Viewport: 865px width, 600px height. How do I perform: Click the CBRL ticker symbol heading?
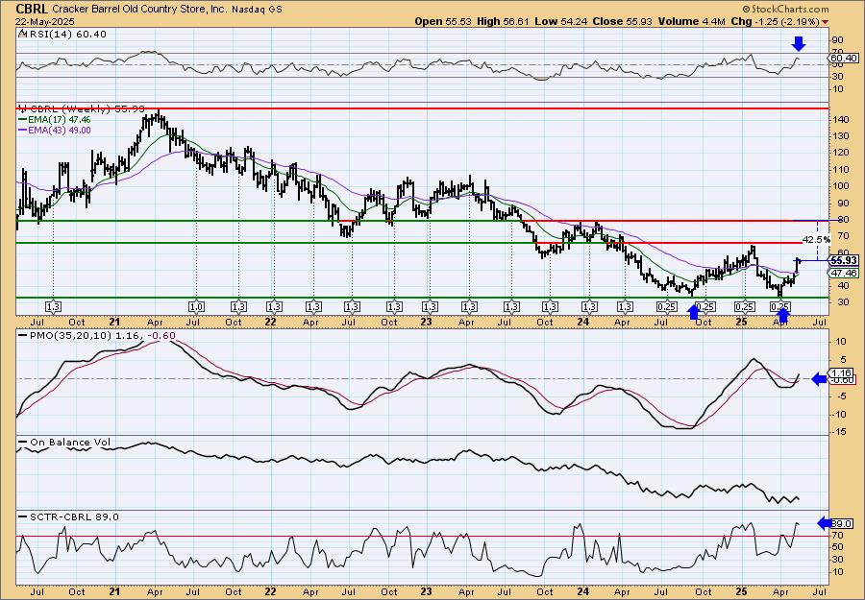(33, 9)
